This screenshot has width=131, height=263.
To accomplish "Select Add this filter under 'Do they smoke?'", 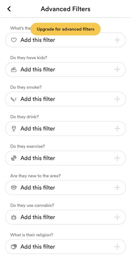I will pyautogui.click(x=66, y=99).
